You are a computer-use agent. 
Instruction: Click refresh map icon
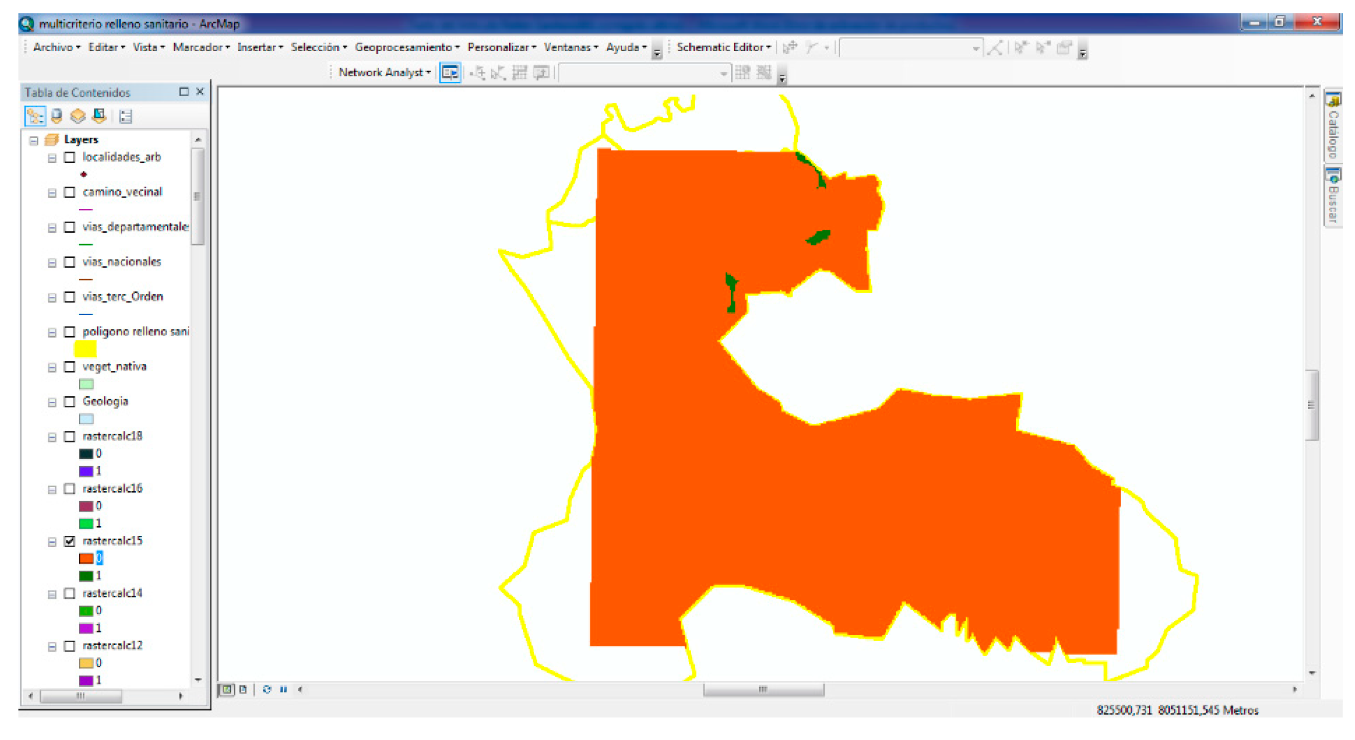(267, 689)
